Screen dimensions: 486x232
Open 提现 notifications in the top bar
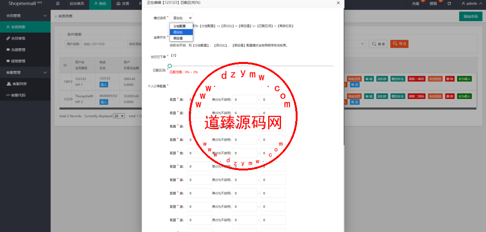(x=433, y=4)
